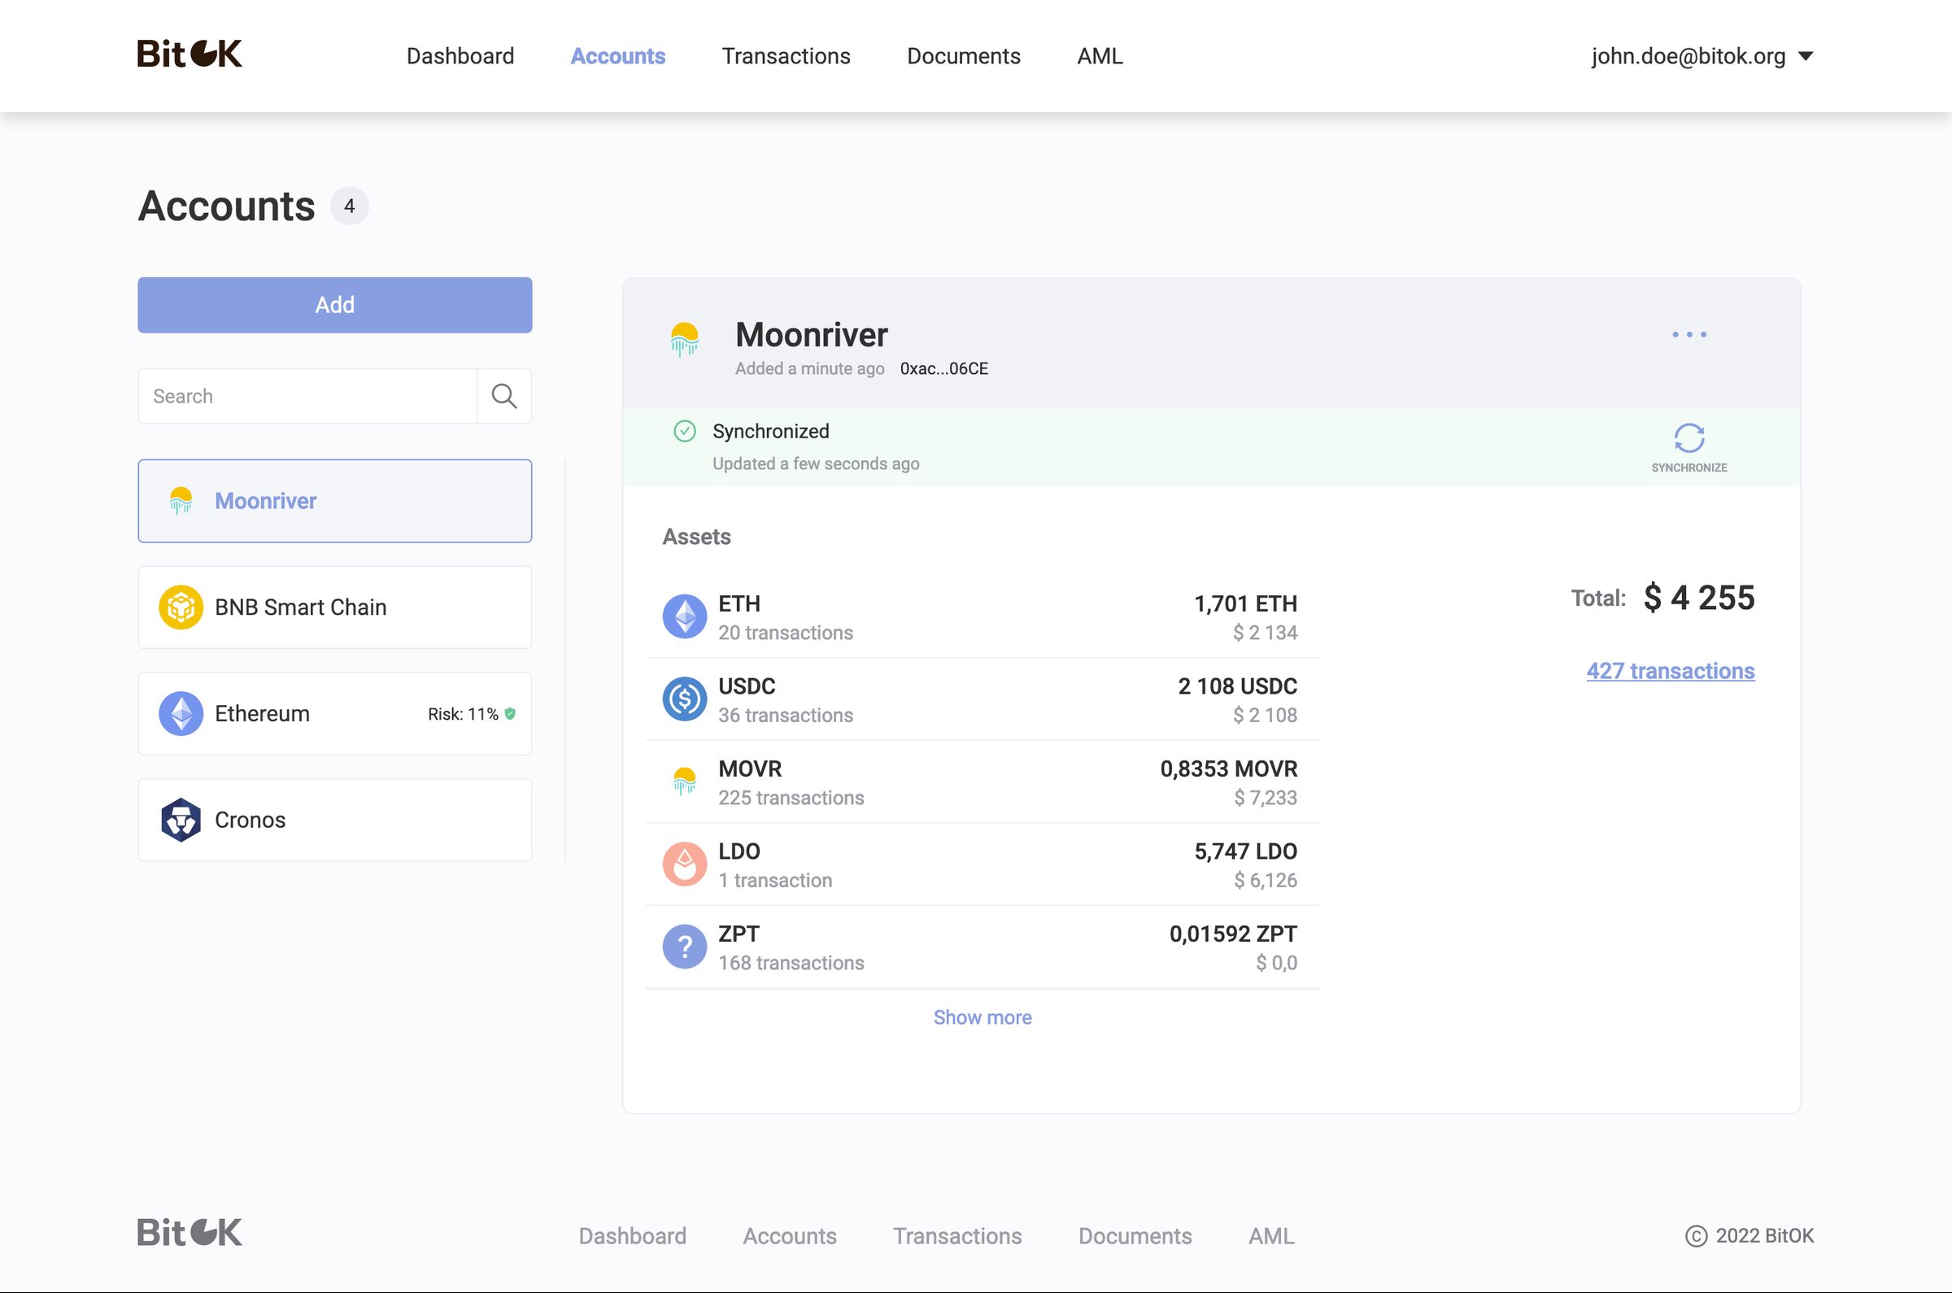Click the Synchronized green check icon
The width and height of the screenshot is (1952, 1293).
click(686, 430)
